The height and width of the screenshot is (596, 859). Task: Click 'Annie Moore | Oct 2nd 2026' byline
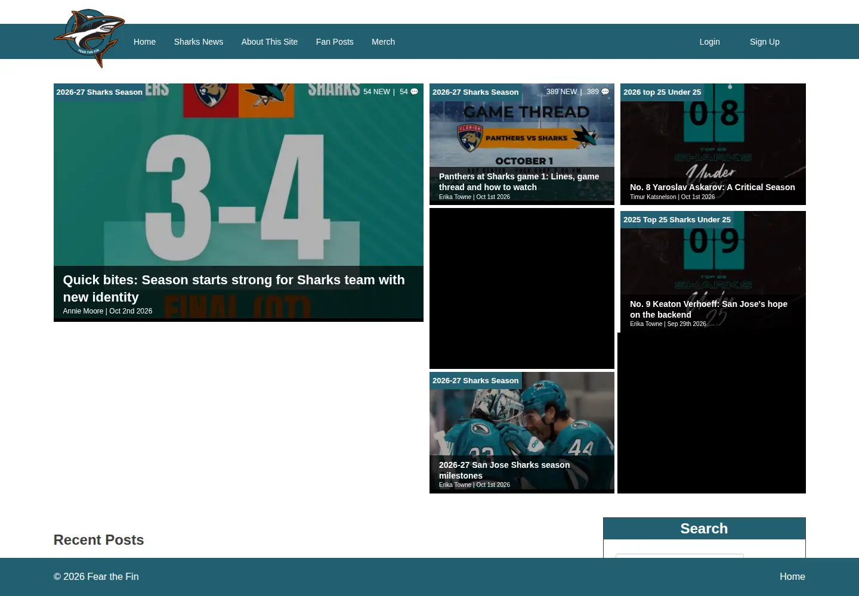[107, 311]
